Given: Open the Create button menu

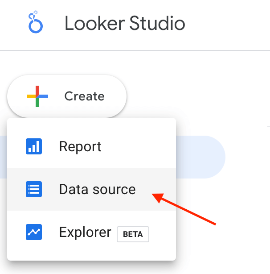Looking at the screenshot, I should coord(67,96).
